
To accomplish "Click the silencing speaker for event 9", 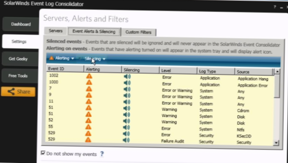I will [127, 96].
